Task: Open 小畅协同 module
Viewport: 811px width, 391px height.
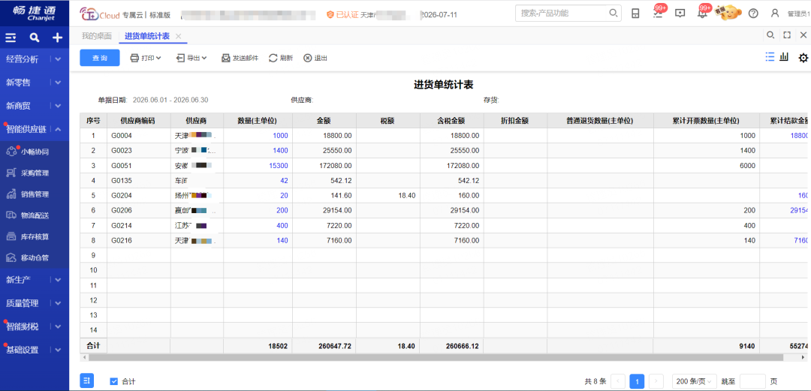Action: (34, 152)
